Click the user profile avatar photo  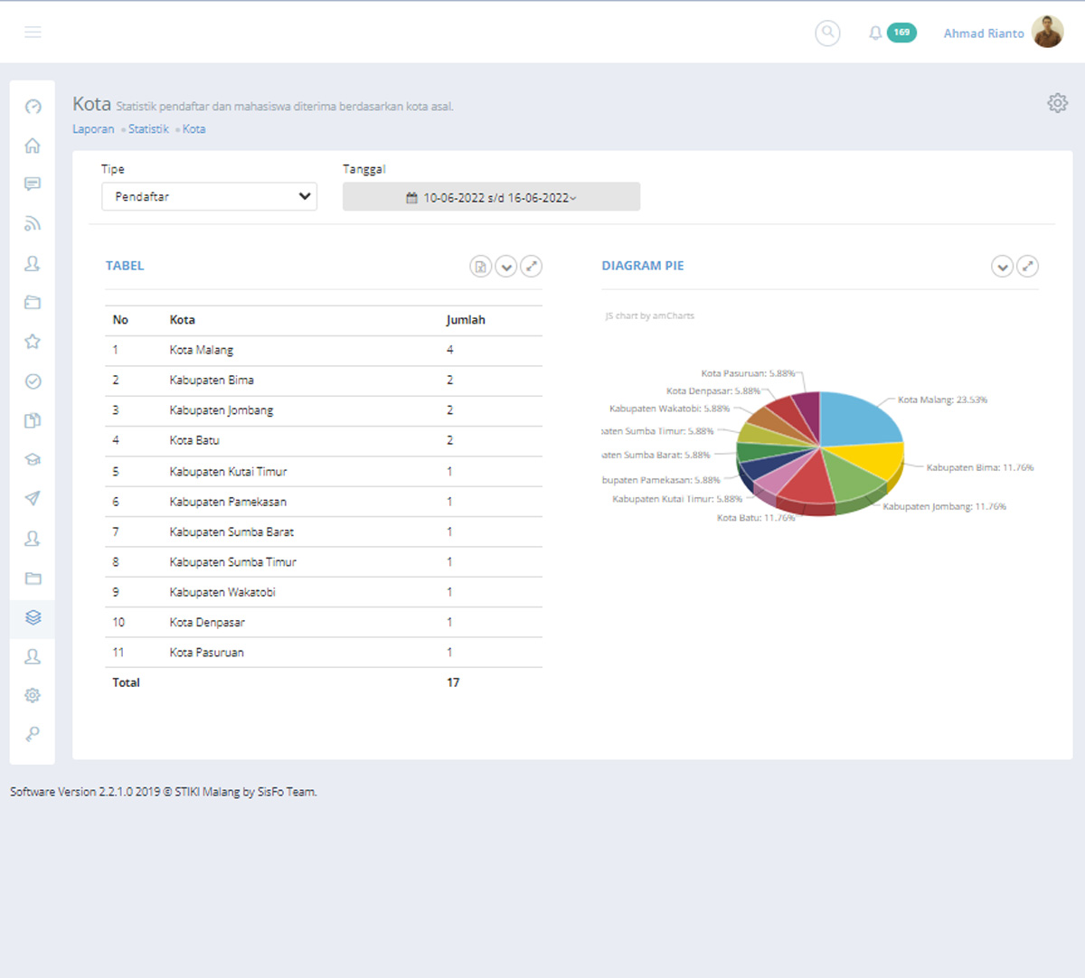(1047, 33)
